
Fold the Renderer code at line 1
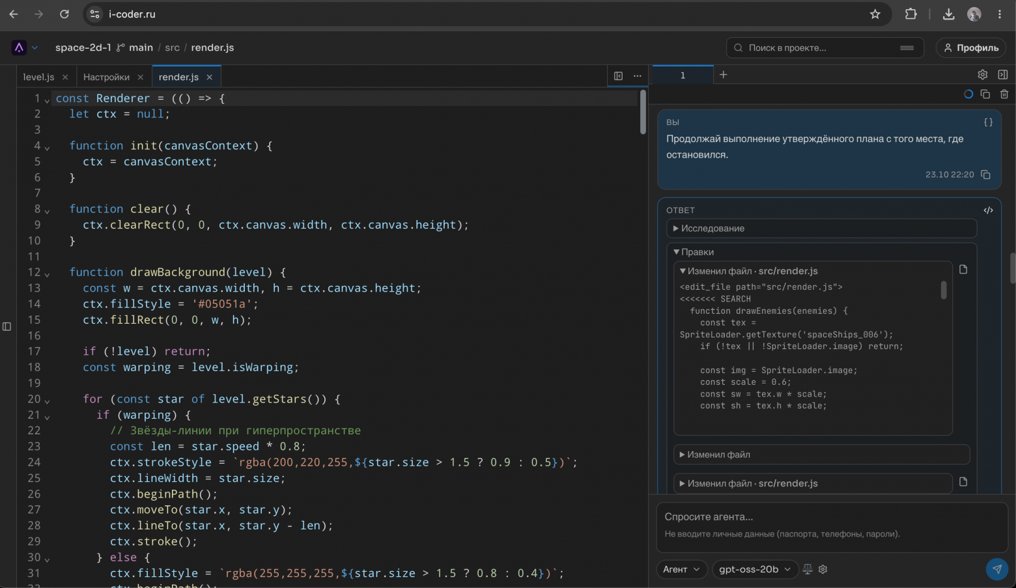47,100
